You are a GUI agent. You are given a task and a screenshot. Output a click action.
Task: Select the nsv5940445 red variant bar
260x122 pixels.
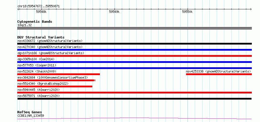click(134, 93)
